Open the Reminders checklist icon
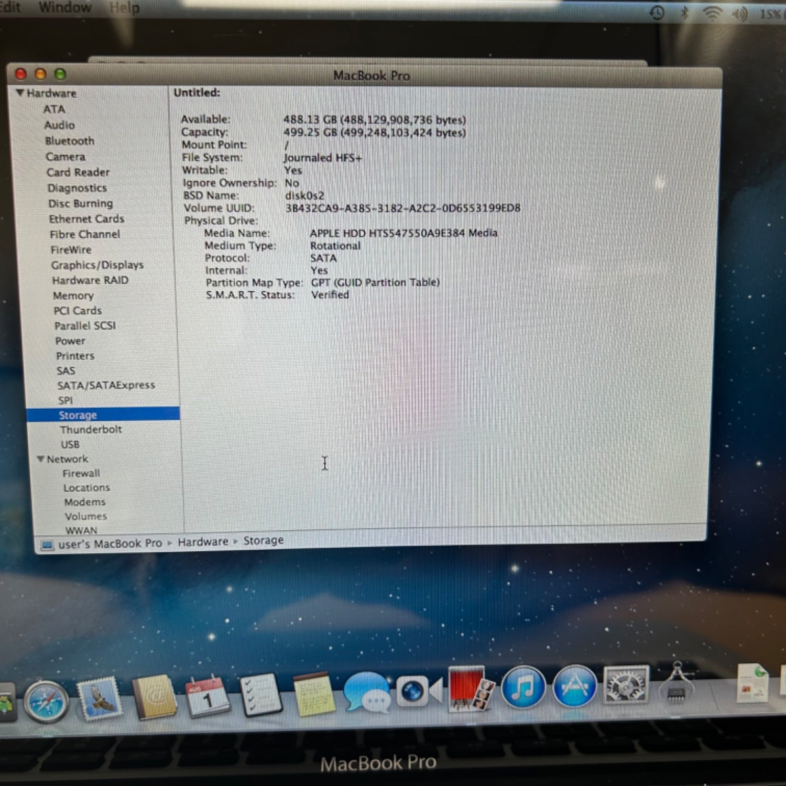The width and height of the screenshot is (786, 786). 260,694
